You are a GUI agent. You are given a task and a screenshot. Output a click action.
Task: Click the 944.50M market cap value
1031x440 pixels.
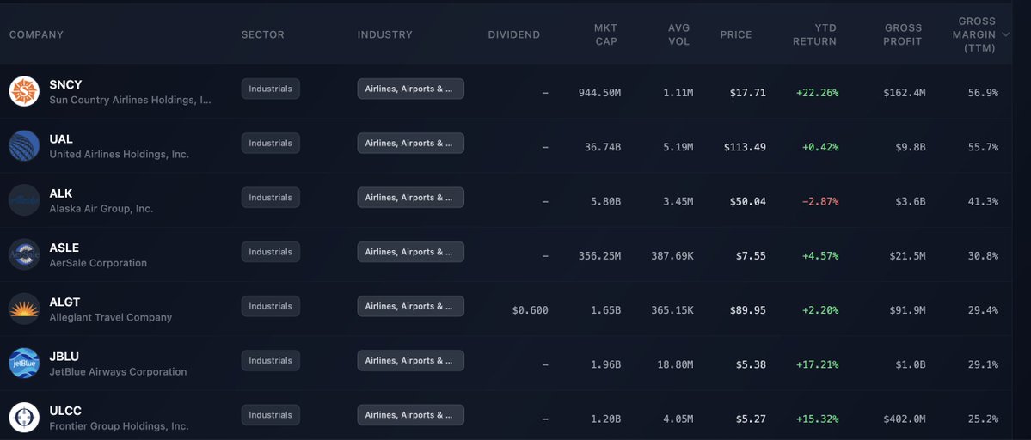[599, 94]
